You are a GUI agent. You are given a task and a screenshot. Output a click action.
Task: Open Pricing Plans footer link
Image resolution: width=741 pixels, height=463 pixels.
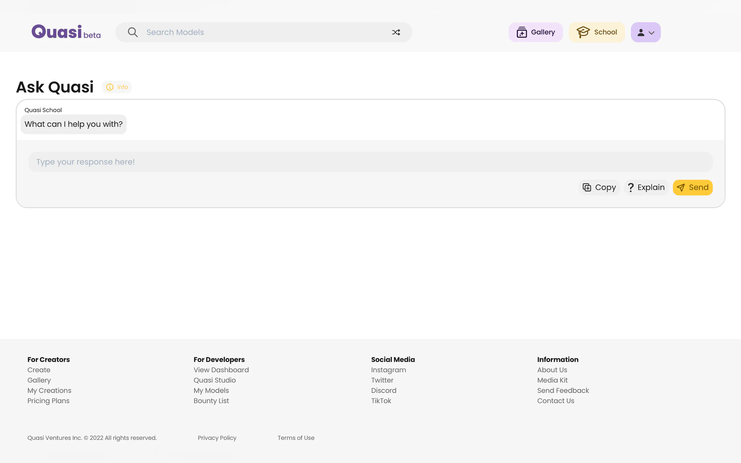coord(48,401)
